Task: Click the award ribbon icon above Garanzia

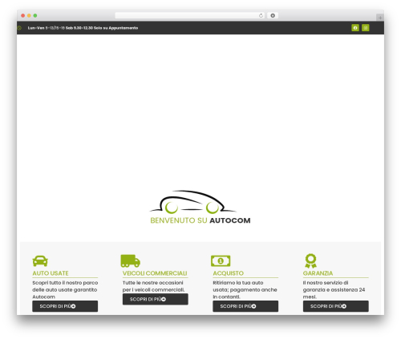Action: pyautogui.click(x=310, y=260)
